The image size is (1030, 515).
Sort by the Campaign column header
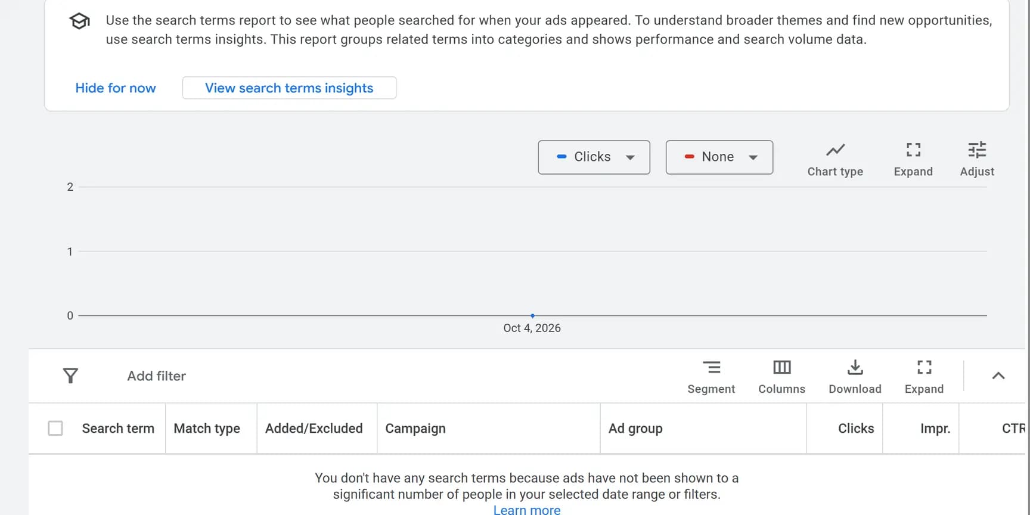tap(415, 429)
